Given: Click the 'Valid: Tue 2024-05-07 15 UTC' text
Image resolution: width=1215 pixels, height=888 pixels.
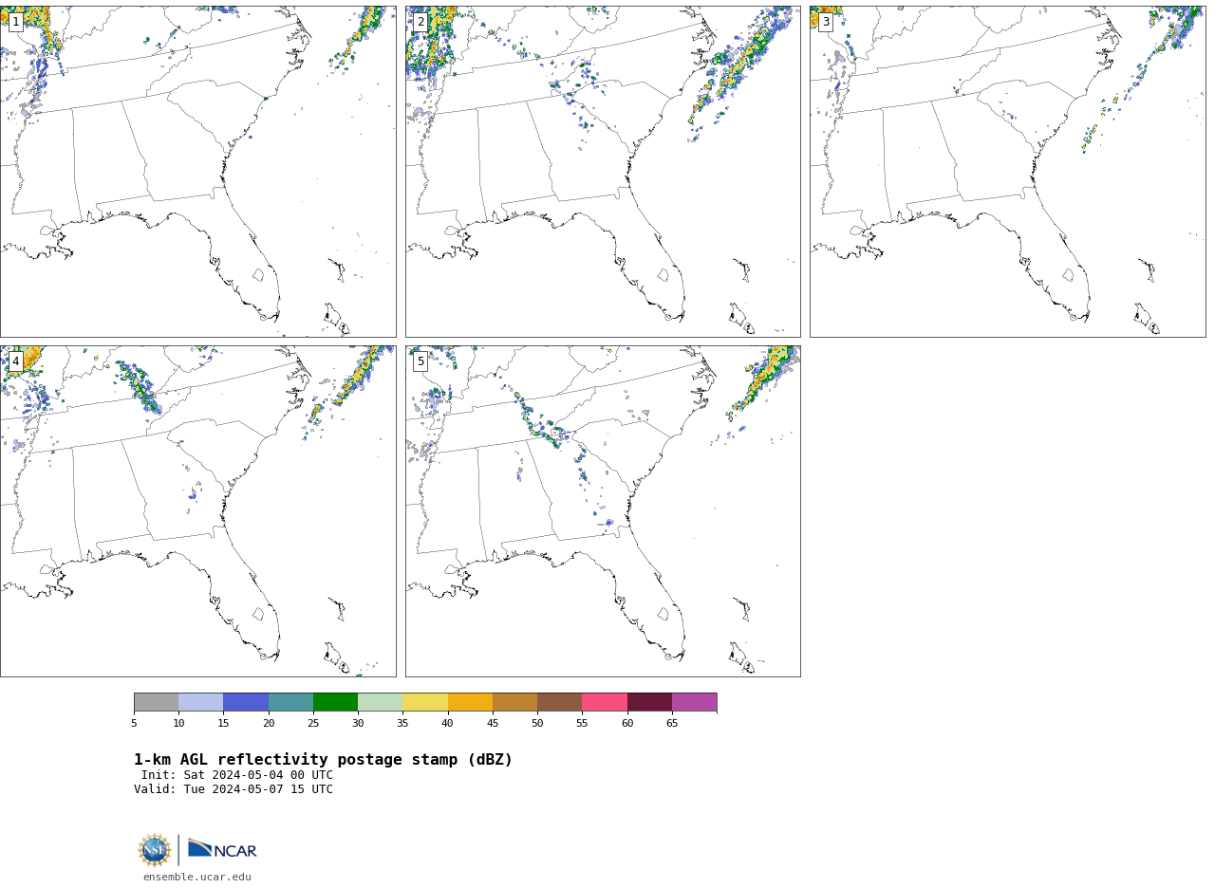Looking at the screenshot, I should coord(234,789).
